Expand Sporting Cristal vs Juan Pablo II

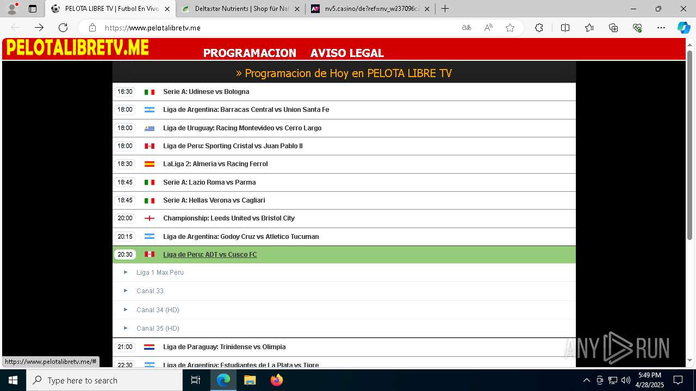click(344, 146)
